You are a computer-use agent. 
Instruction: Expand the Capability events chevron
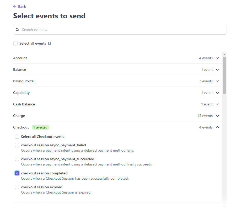point(217,93)
